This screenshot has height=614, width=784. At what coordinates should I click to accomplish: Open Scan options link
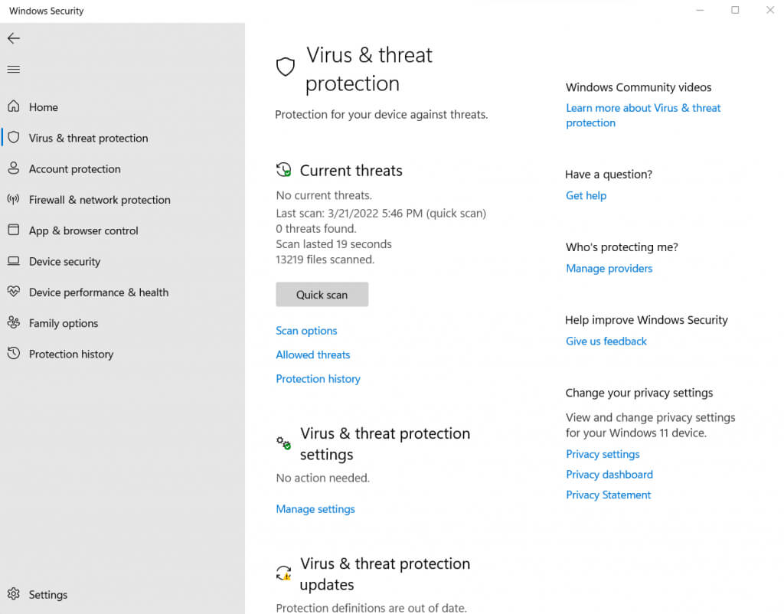[x=306, y=331]
